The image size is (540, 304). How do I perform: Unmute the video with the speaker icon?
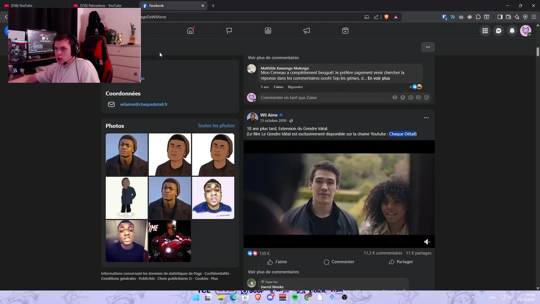(427, 242)
